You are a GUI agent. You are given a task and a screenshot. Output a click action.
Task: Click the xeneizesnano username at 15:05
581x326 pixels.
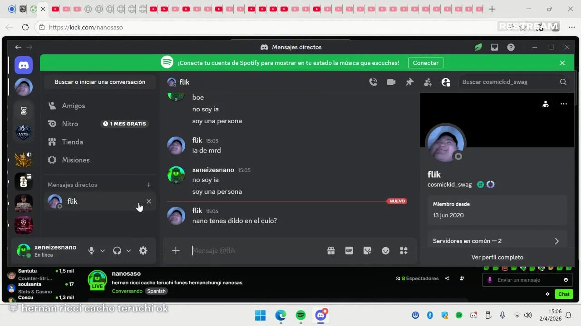tap(213, 170)
